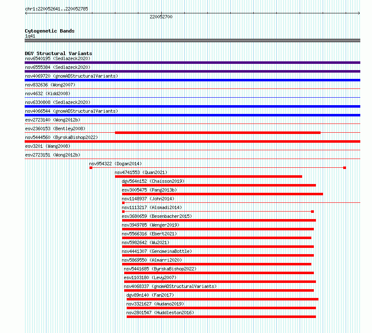Click the chr1:220052641..220052785 coordinate label

pos(56,9)
